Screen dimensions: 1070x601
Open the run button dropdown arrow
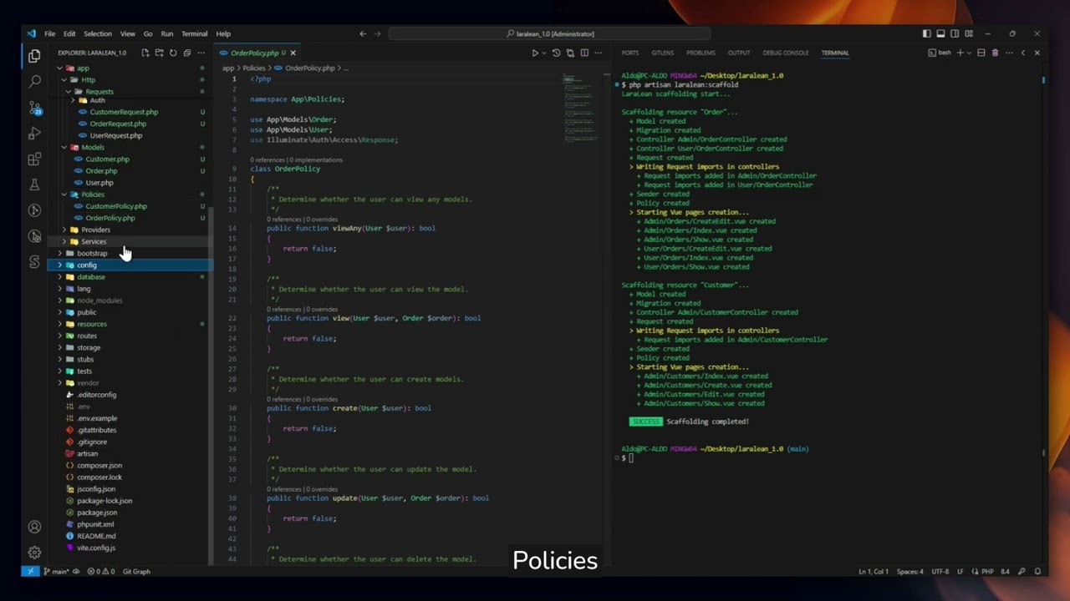(x=544, y=53)
